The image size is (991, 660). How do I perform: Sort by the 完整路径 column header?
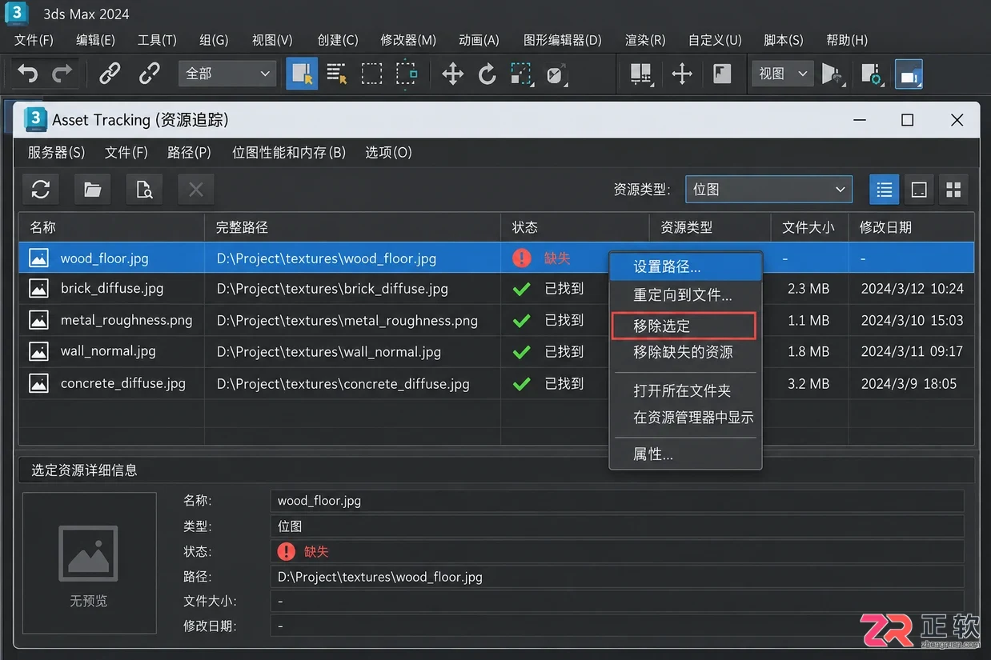click(352, 227)
